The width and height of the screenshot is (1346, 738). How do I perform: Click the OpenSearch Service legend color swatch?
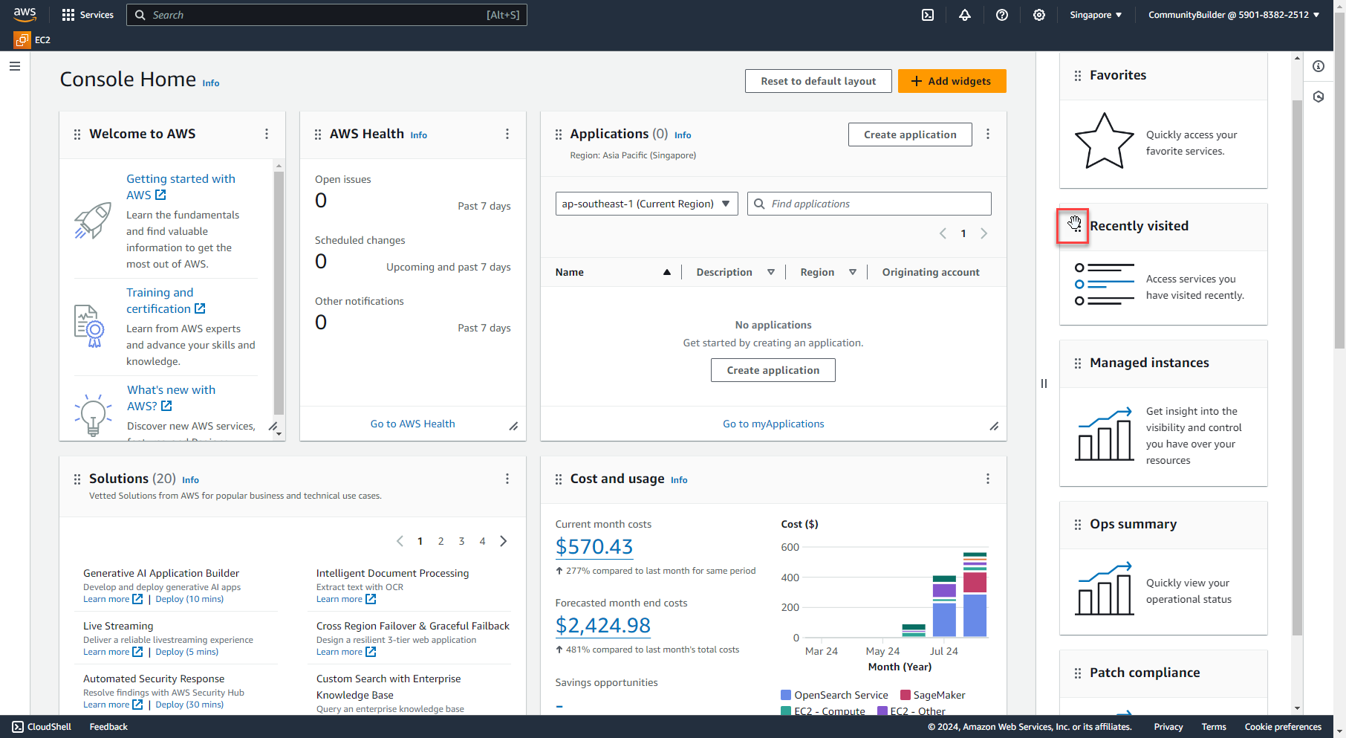click(785, 695)
